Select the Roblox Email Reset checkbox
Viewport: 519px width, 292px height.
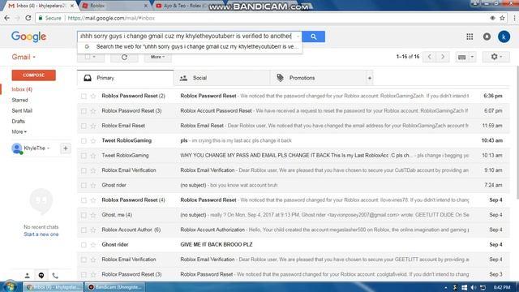tap(84, 126)
